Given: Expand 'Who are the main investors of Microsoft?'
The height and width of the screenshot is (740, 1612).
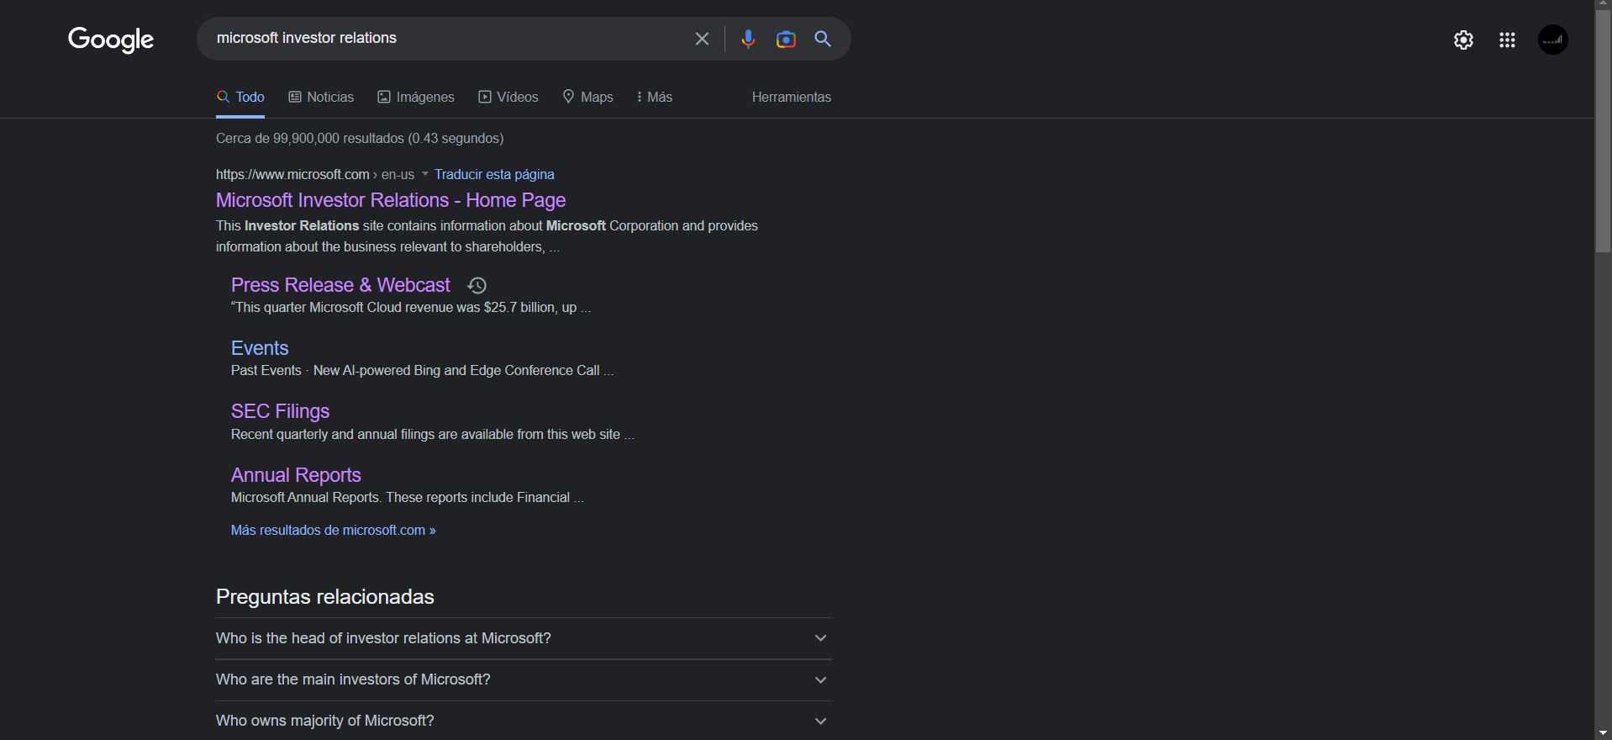Looking at the screenshot, I should point(524,679).
